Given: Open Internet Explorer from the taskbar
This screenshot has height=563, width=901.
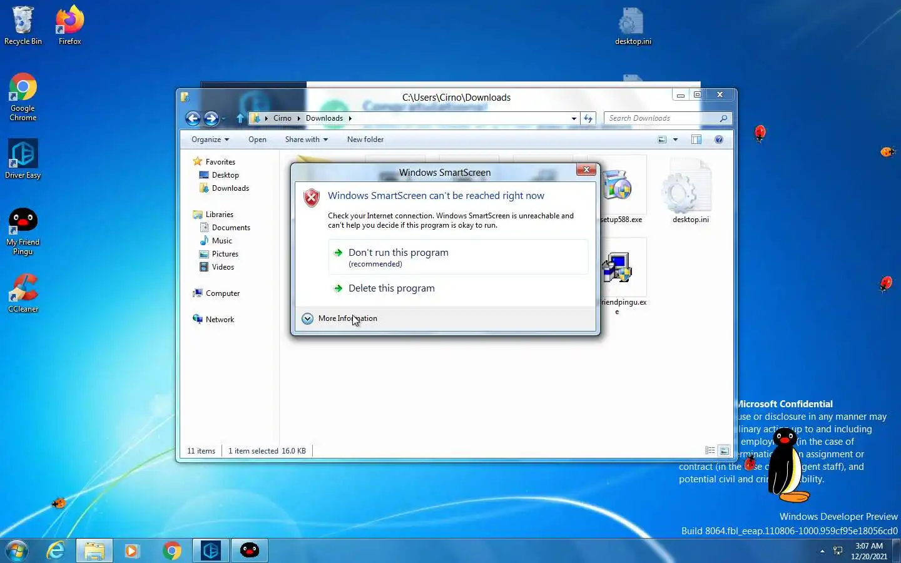Looking at the screenshot, I should coord(56,550).
